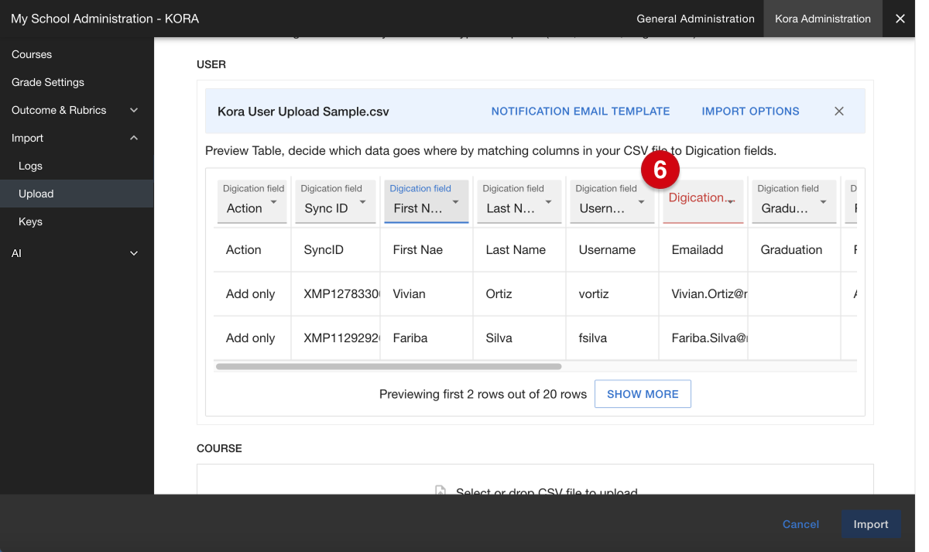Click the Cancel button
This screenshot has width=929, height=552.
tap(800, 524)
